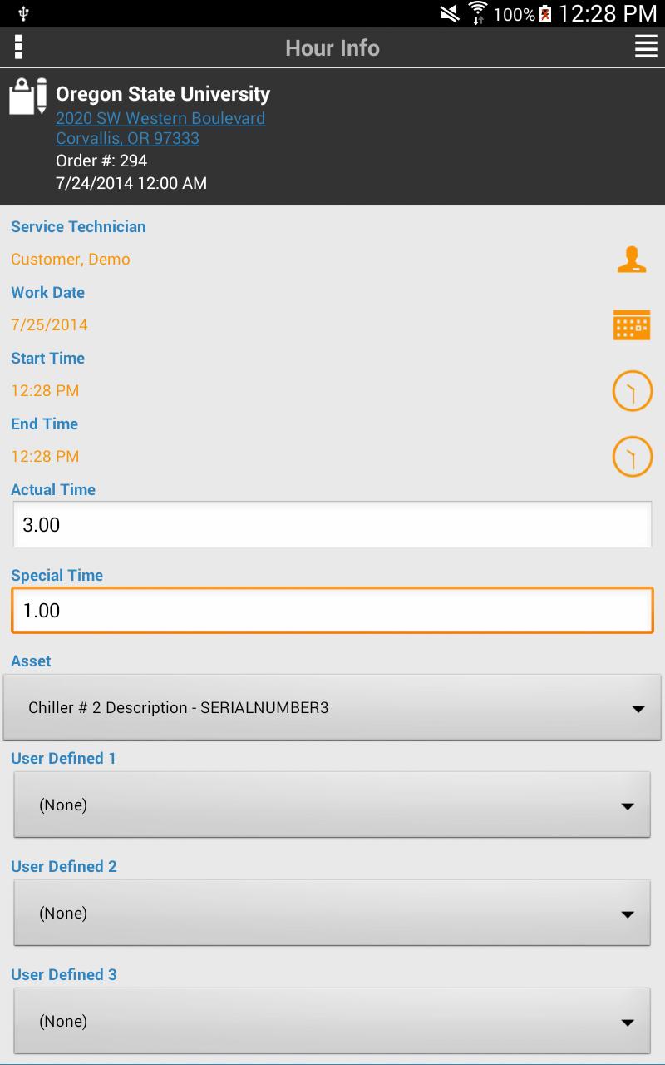665x1065 pixels.
Task: Tap the Wi-Fi status icon
Action: tap(478, 13)
